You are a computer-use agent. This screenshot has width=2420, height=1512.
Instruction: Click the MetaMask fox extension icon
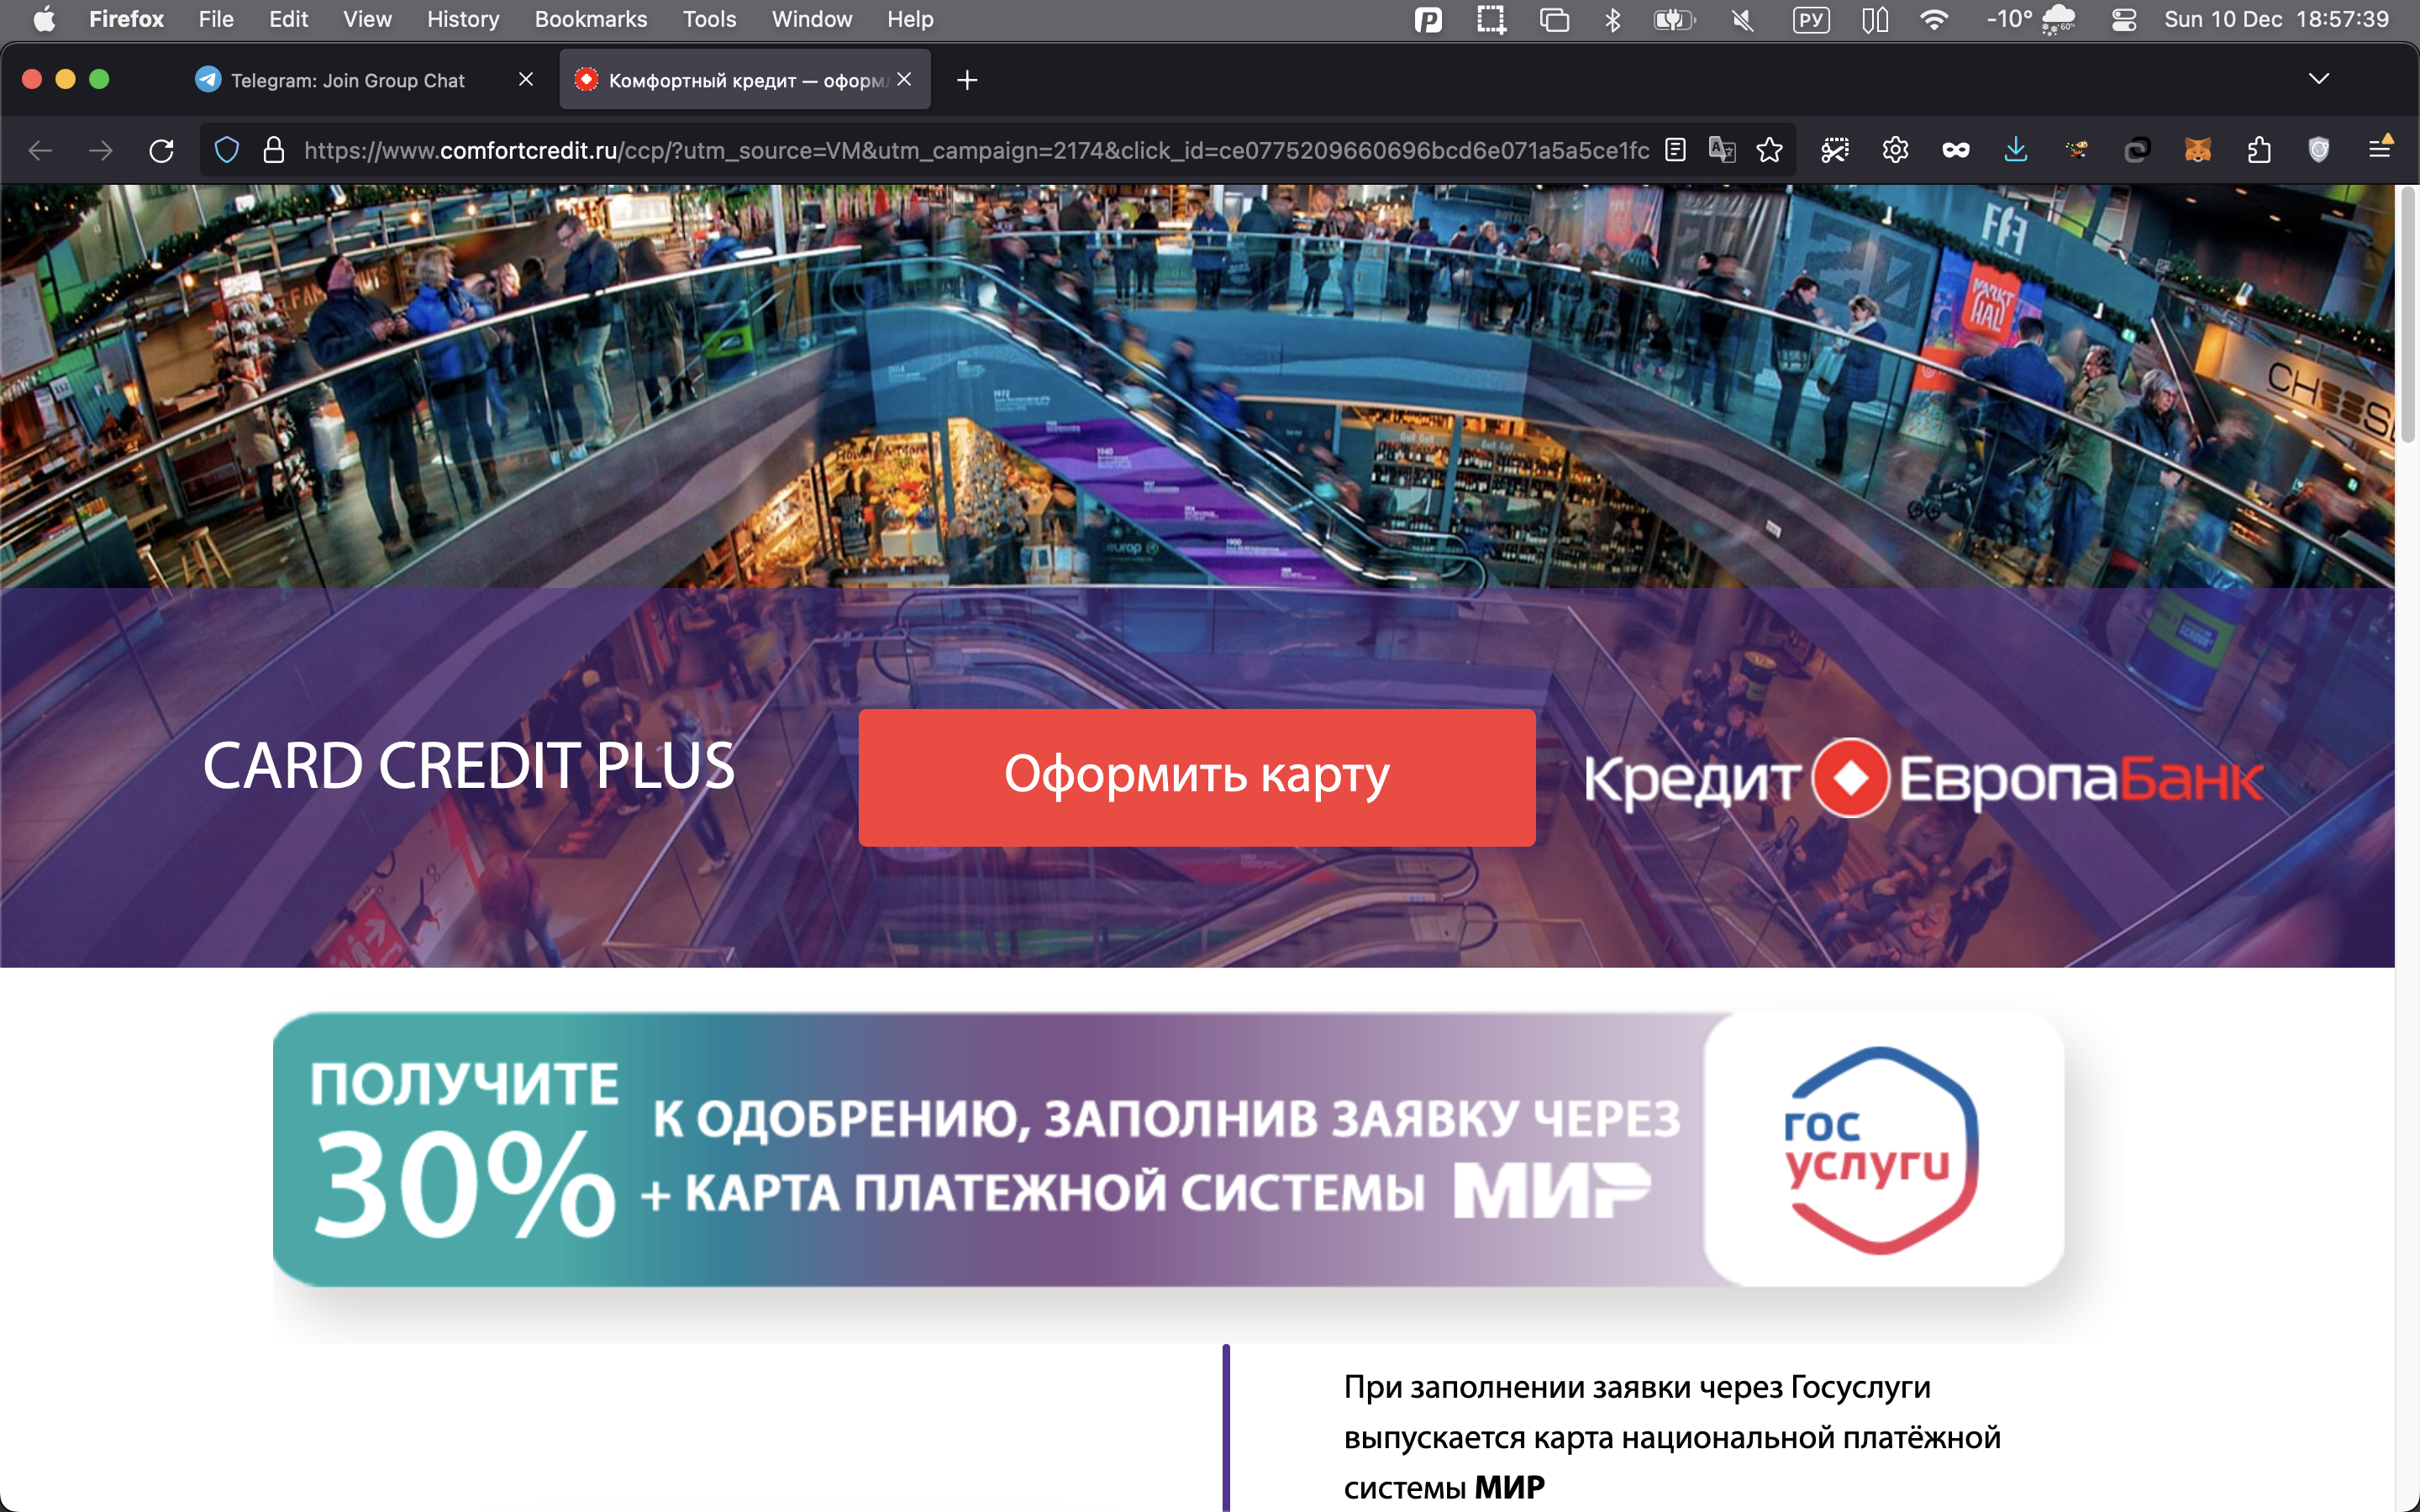(x=2197, y=151)
